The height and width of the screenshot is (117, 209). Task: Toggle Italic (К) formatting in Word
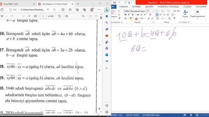[129, 15]
